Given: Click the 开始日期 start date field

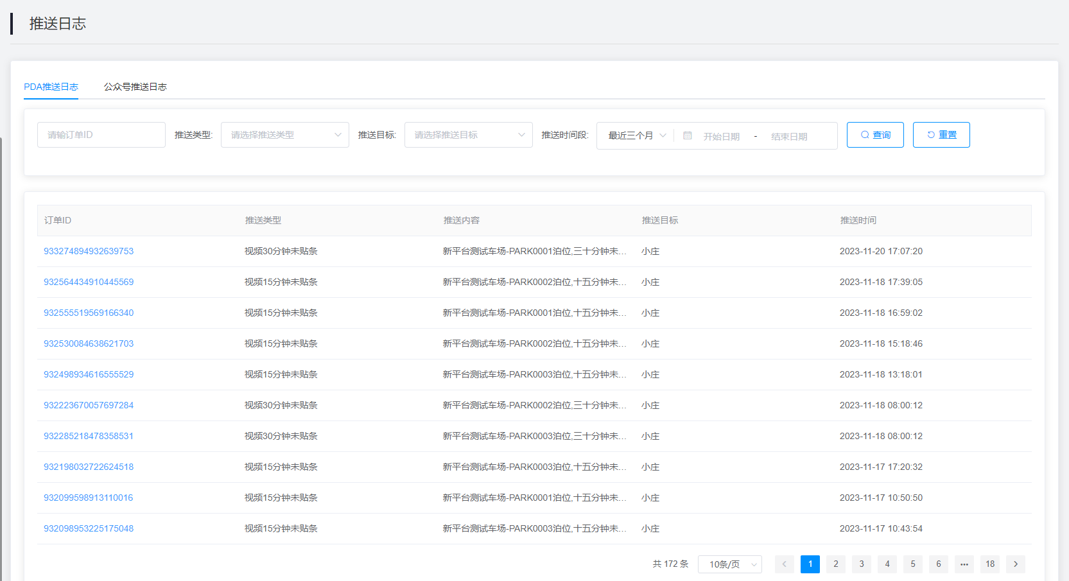Looking at the screenshot, I should [721, 136].
